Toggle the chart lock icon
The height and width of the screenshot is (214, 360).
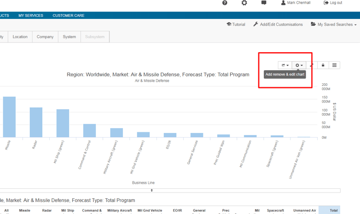point(323,65)
